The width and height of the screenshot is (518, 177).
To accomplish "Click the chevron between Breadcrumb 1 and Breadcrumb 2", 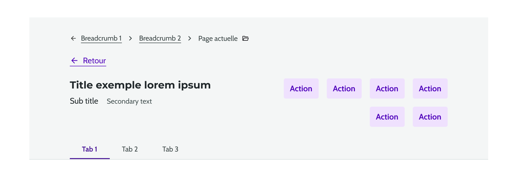I will (130, 38).
